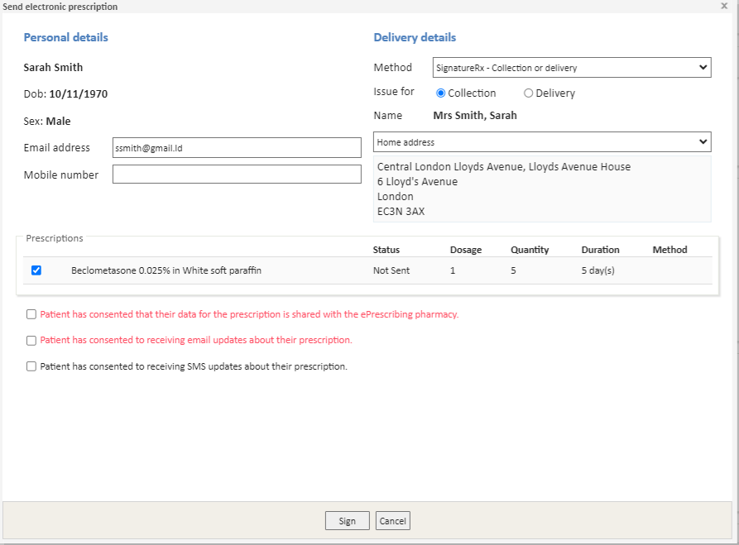Click the patient name Mrs Smith, Sarah

tap(476, 115)
